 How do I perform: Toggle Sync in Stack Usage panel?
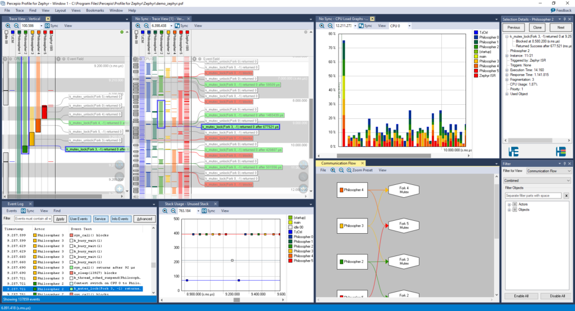point(208,211)
